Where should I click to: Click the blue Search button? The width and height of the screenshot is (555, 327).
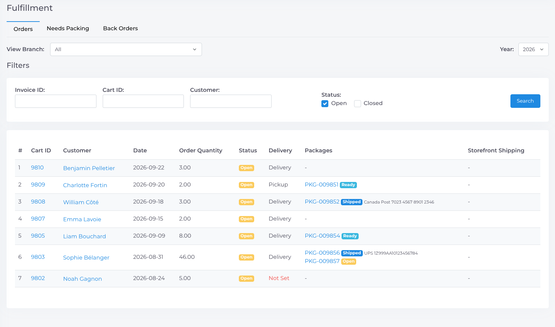(x=525, y=101)
